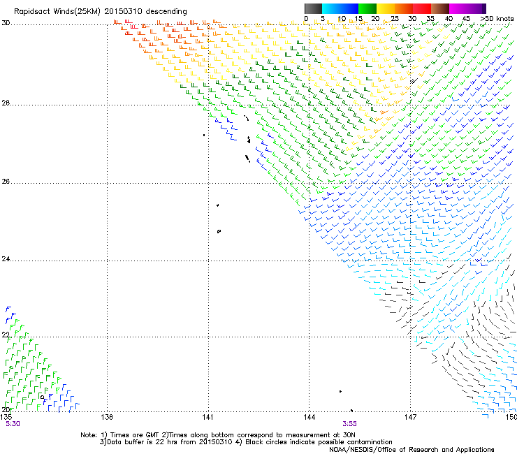This screenshot has width=517, height=454.
Task: Click the red 30-35 knots legend swatch
Action: point(422,8)
